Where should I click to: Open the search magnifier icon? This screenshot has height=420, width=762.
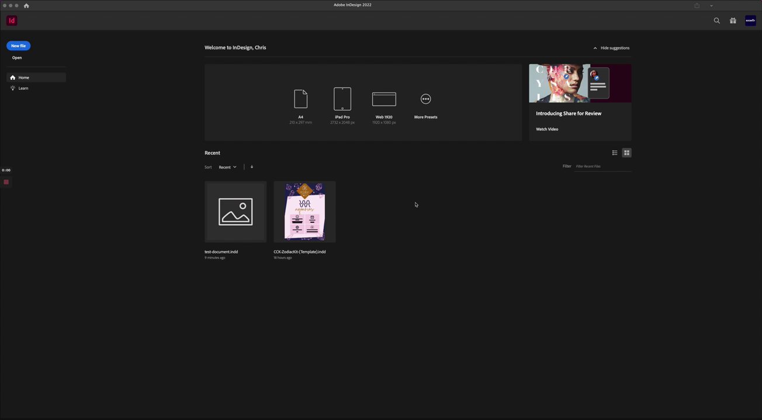click(x=717, y=20)
